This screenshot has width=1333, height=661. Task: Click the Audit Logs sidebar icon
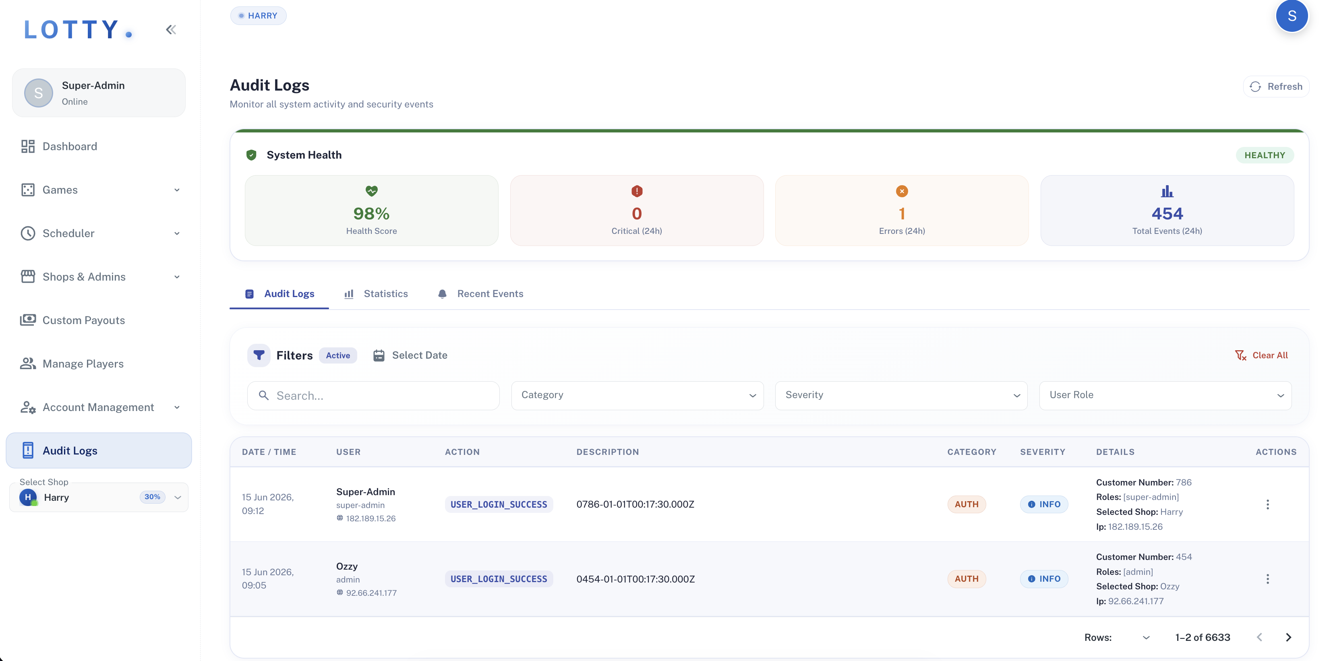coord(28,450)
